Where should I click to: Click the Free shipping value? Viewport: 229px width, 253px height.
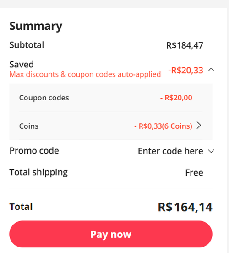tap(194, 173)
